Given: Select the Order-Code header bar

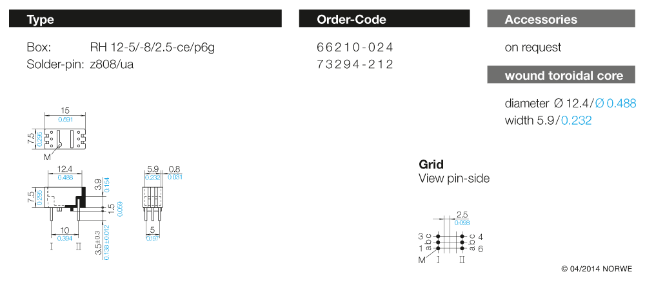Looking at the screenshot, I should pos(384,19).
